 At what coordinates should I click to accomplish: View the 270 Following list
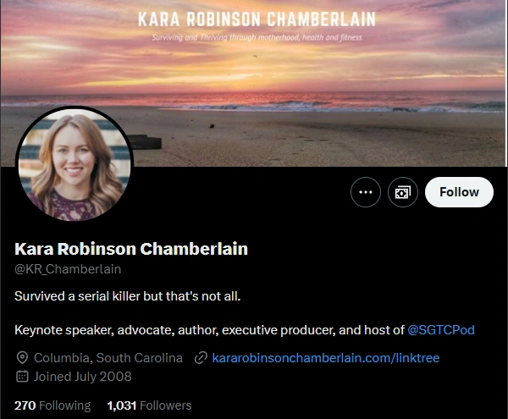point(52,405)
